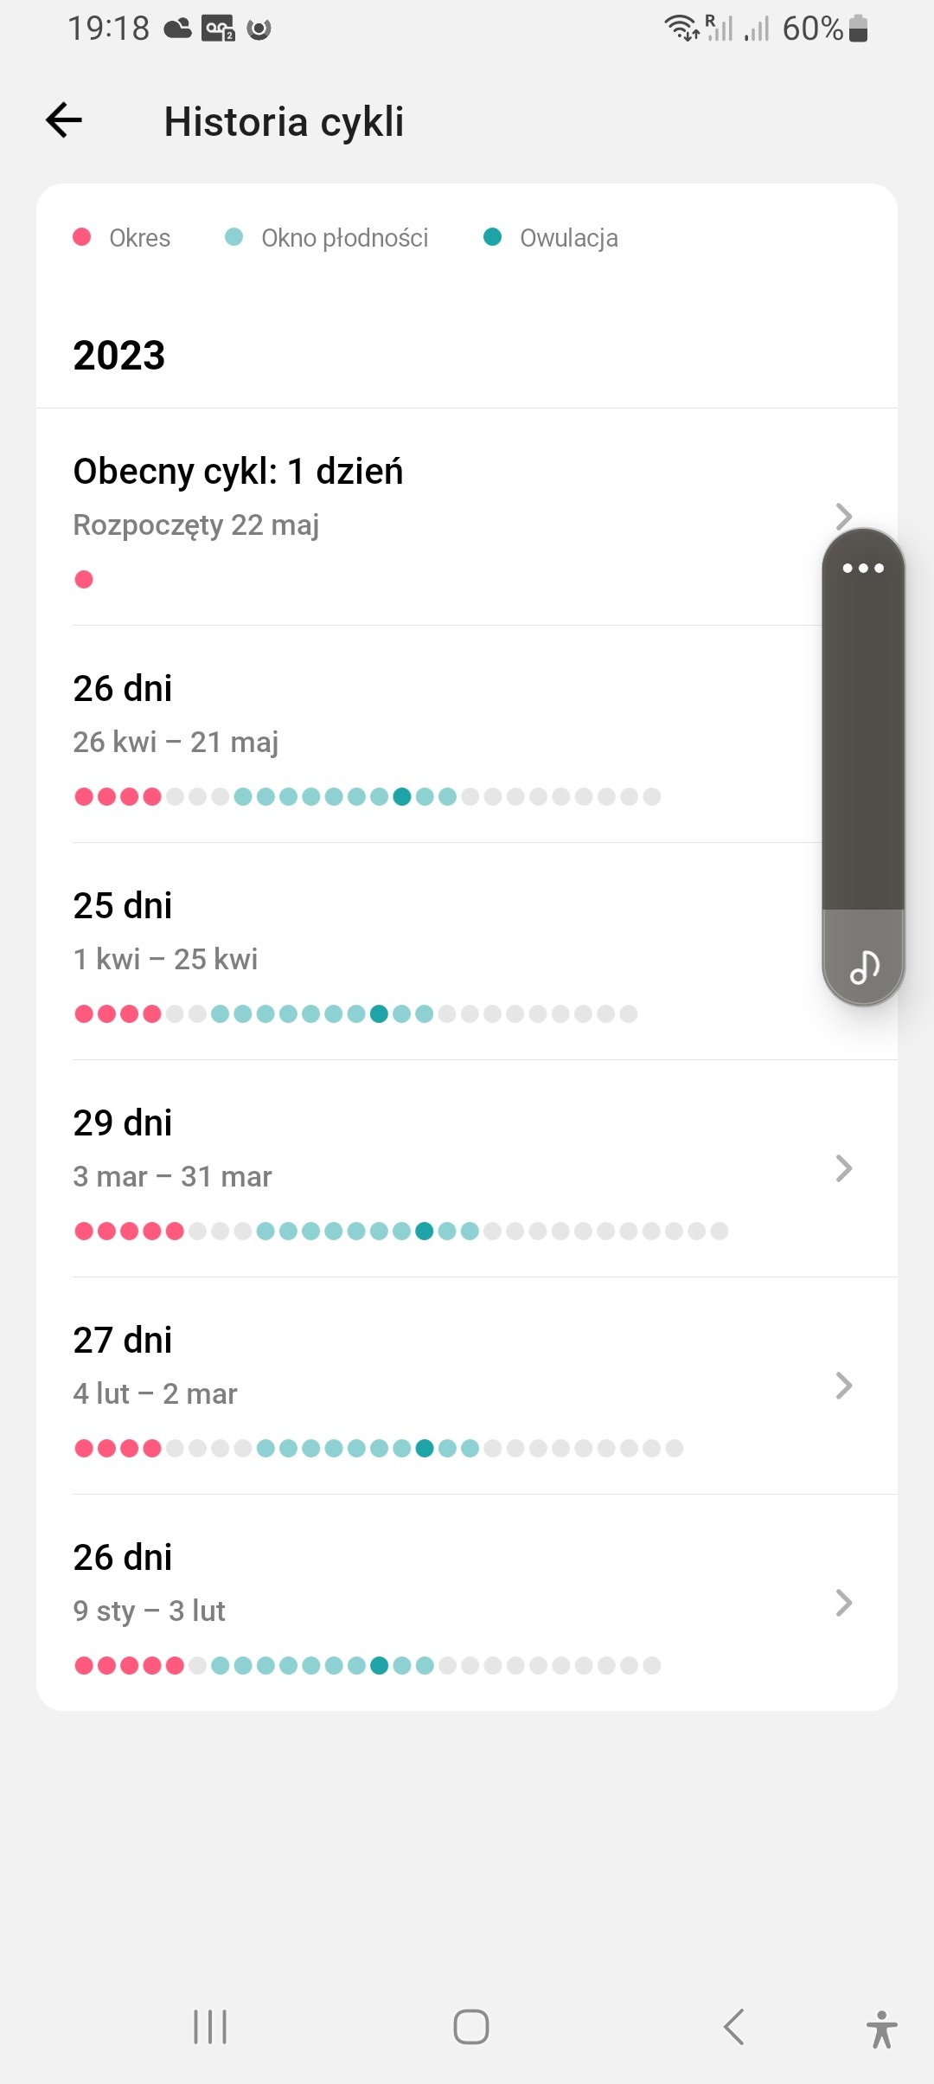The height and width of the screenshot is (2084, 934).
Task: Tap the battery icon in status bar
Action: click(x=858, y=29)
